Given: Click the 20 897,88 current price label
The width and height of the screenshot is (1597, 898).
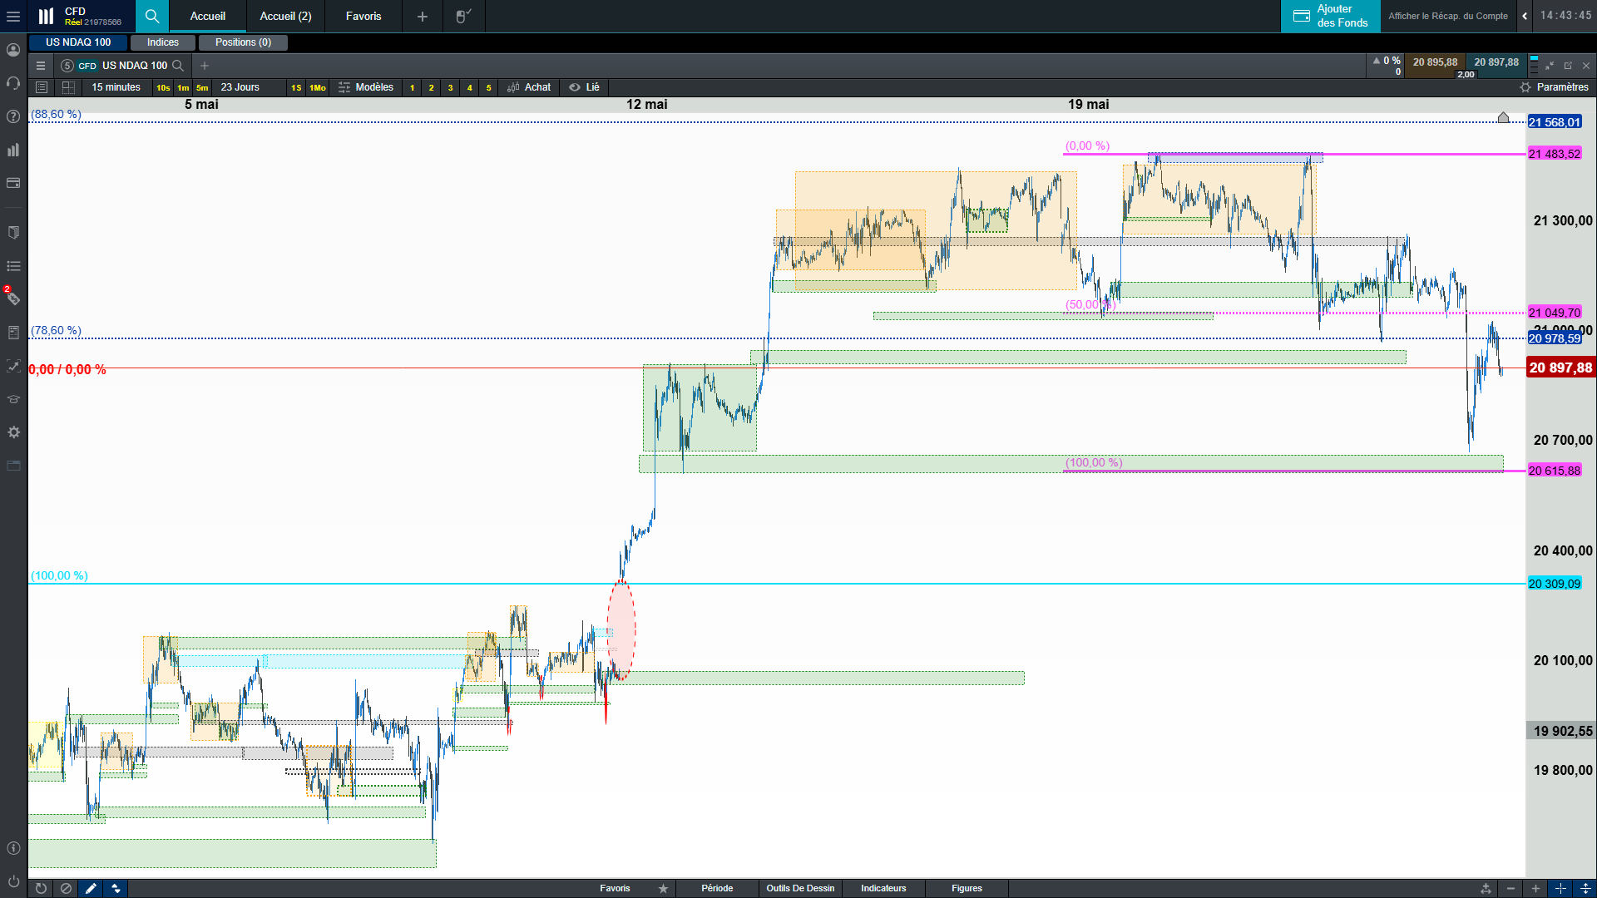Looking at the screenshot, I should pos(1560,368).
